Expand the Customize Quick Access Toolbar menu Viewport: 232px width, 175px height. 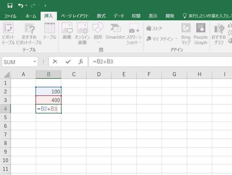pyautogui.click(x=45, y=6)
